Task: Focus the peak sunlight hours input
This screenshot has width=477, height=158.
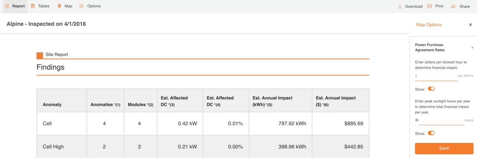Action: pyautogui.click(x=441, y=121)
